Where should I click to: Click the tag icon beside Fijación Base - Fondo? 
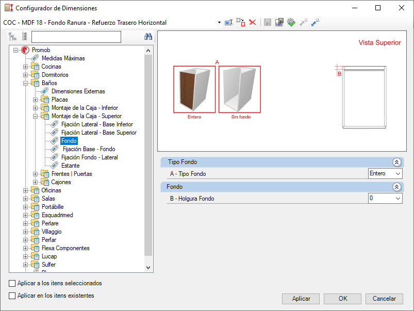click(x=55, y=149)
